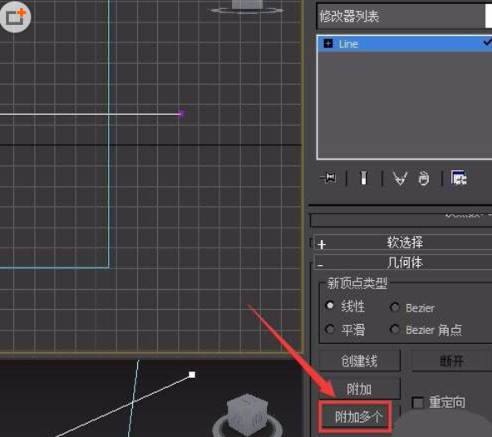Click the ViewCube in the lower viewport
Screen dimensions: 492x437
248,415
